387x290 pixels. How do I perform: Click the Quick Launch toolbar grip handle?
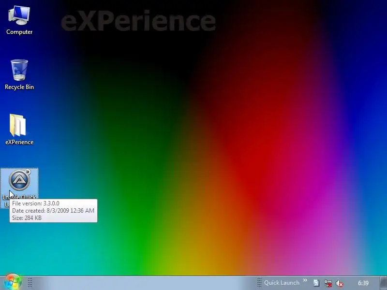click(259, 283)
